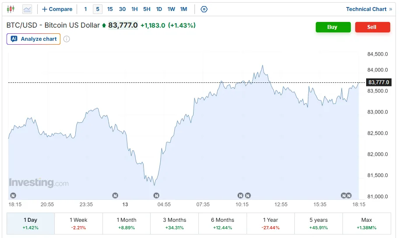Select the 30 minute interval
Screen dimensions: 399x238
pyautogui.click(x=122, y=9)
